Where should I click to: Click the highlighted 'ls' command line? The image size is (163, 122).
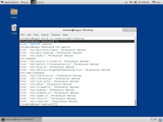coord(77,41)
